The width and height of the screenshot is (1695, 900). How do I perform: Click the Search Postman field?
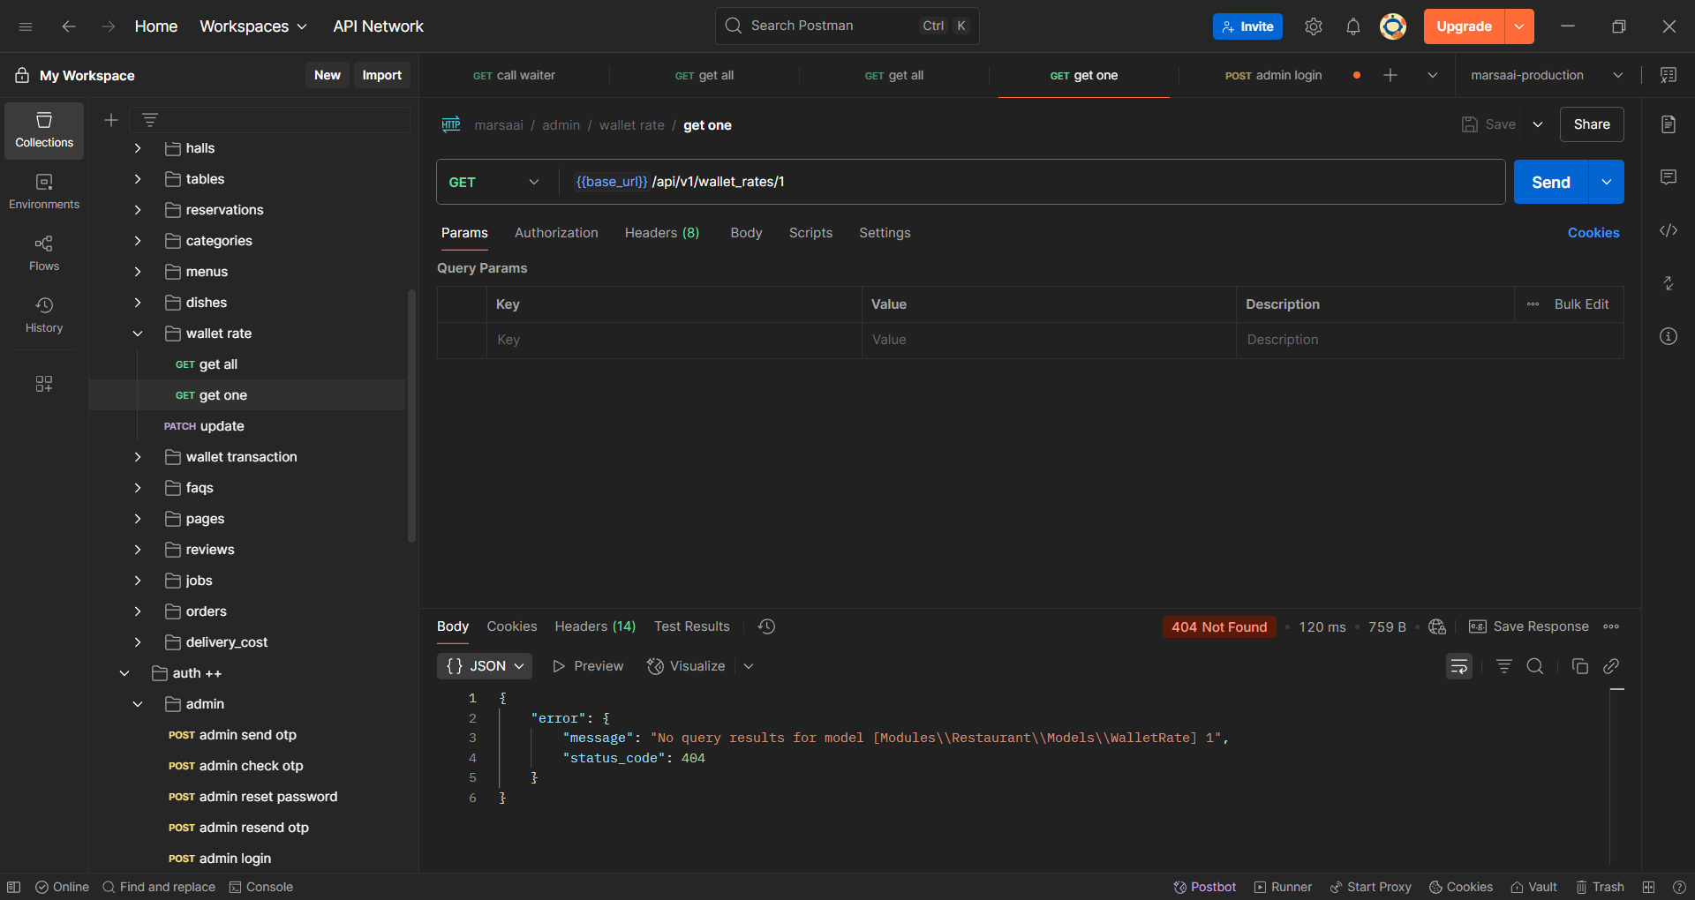coord(847,26)
